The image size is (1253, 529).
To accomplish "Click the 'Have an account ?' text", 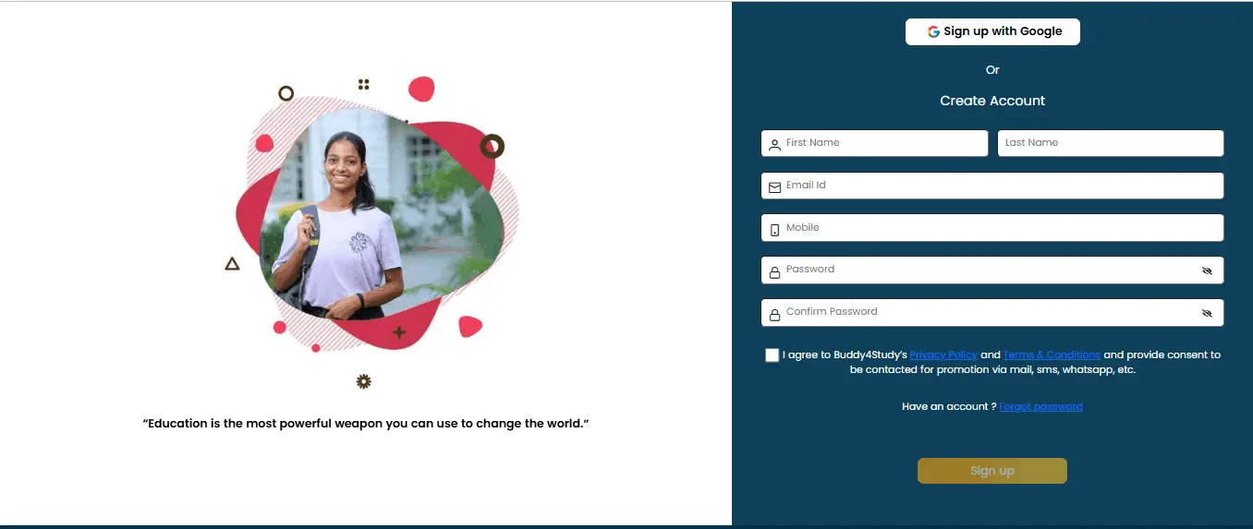I will point(949,406).
